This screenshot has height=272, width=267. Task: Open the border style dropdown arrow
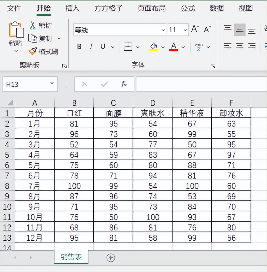[x=138, y=47]
